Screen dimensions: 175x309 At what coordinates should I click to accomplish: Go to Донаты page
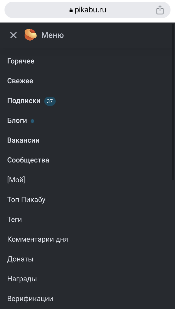(x=20, y=259)
